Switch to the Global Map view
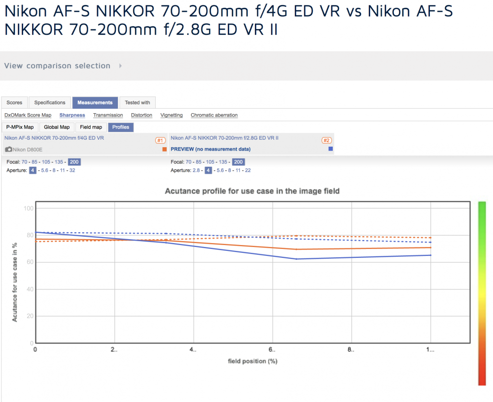 57,127
